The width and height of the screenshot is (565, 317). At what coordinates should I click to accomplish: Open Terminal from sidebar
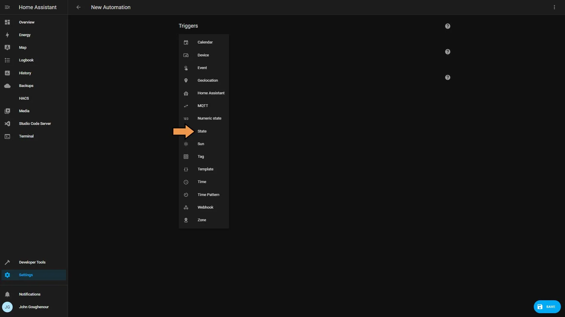[34, 136]
